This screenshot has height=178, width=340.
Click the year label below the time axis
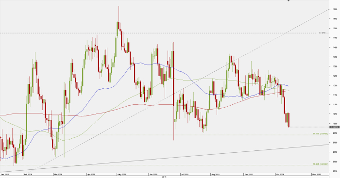pos(164,177)
